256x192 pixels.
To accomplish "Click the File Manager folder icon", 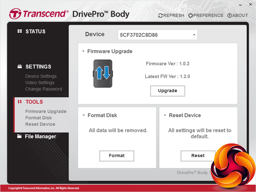I will 20,136.
